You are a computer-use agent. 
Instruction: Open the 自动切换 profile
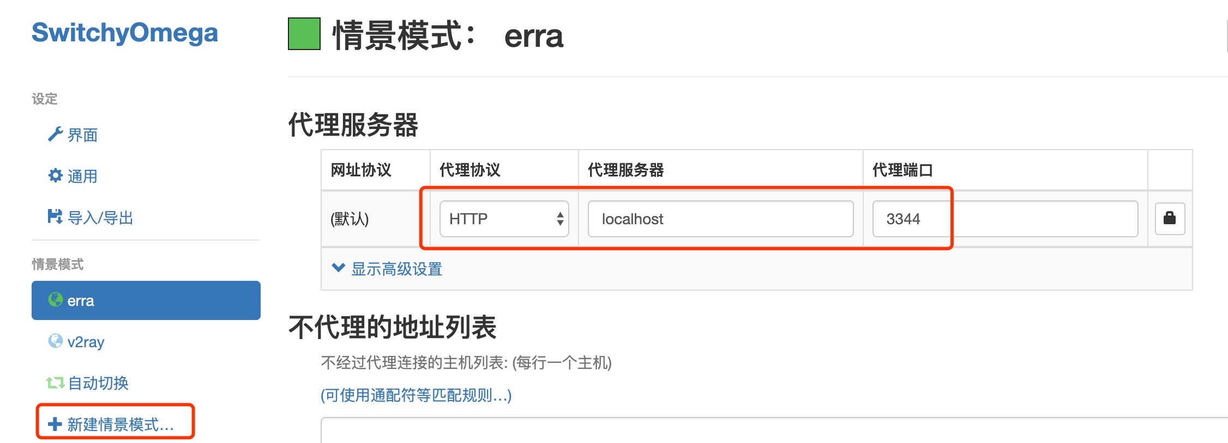click(98, 383)
